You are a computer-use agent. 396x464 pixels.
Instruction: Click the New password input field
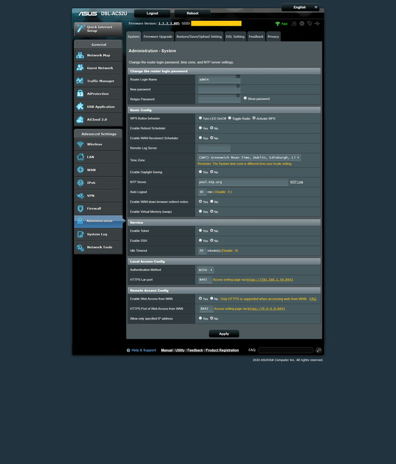tap(219, 89)
